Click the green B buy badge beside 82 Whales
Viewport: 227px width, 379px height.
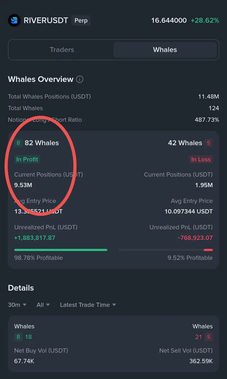(x=18, y=143)
